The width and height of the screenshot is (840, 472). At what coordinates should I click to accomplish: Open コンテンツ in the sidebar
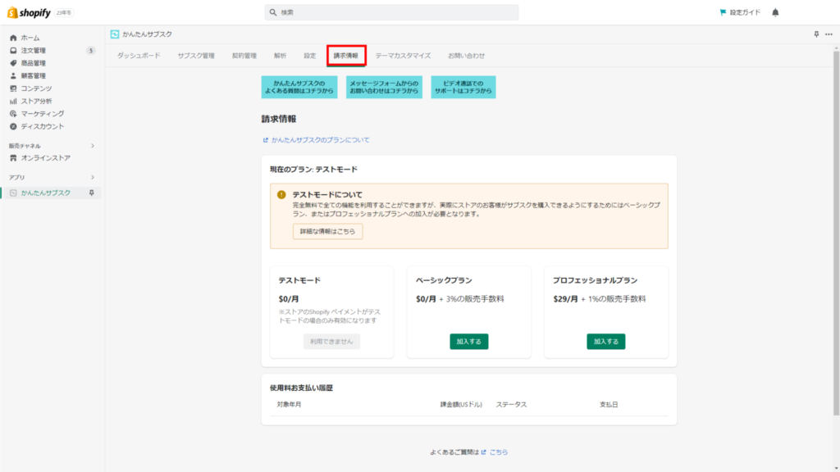[x=36, y=88]
